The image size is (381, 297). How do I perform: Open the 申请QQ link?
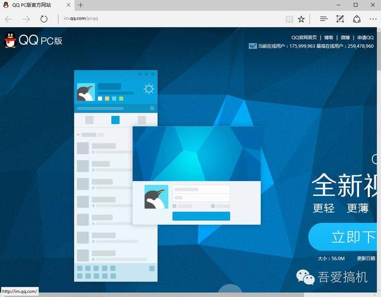coord(365,37)
